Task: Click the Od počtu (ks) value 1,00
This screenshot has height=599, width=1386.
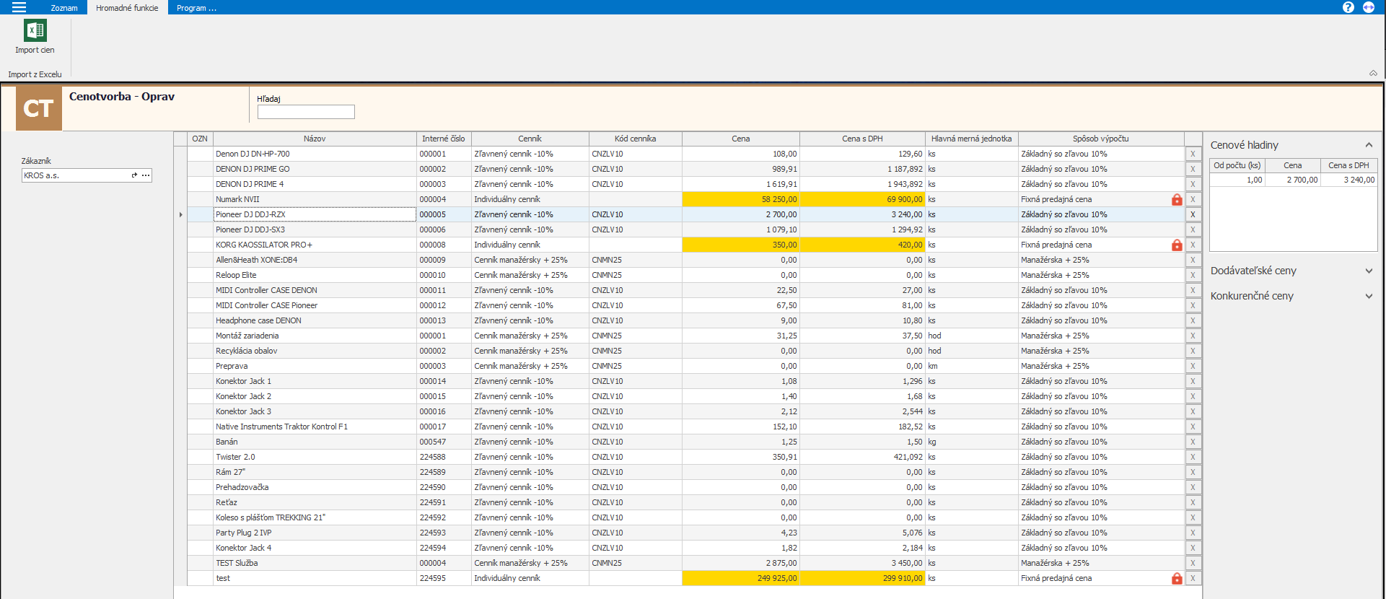Action: (1237, 180)
